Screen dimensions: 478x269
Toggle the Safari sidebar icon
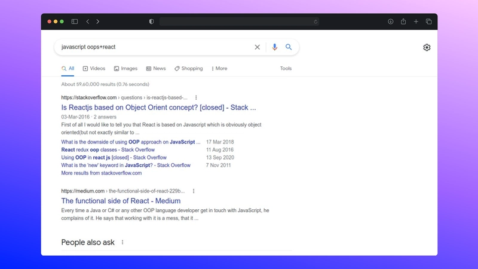click(x=74, y=22)
